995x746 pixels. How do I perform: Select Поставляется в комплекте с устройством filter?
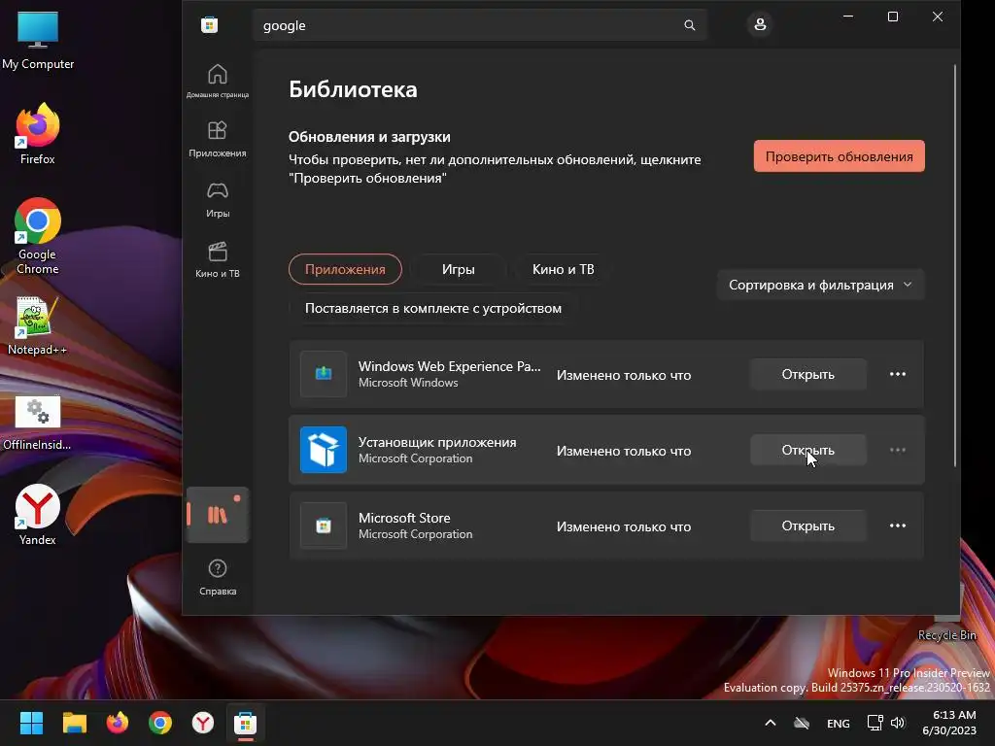point(433,308)
